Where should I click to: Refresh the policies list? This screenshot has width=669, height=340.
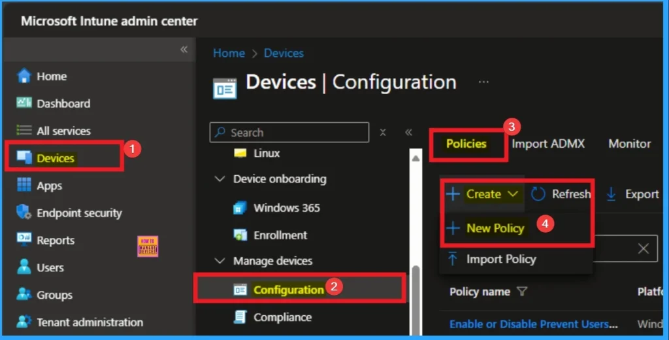click(x=561, y=194)
